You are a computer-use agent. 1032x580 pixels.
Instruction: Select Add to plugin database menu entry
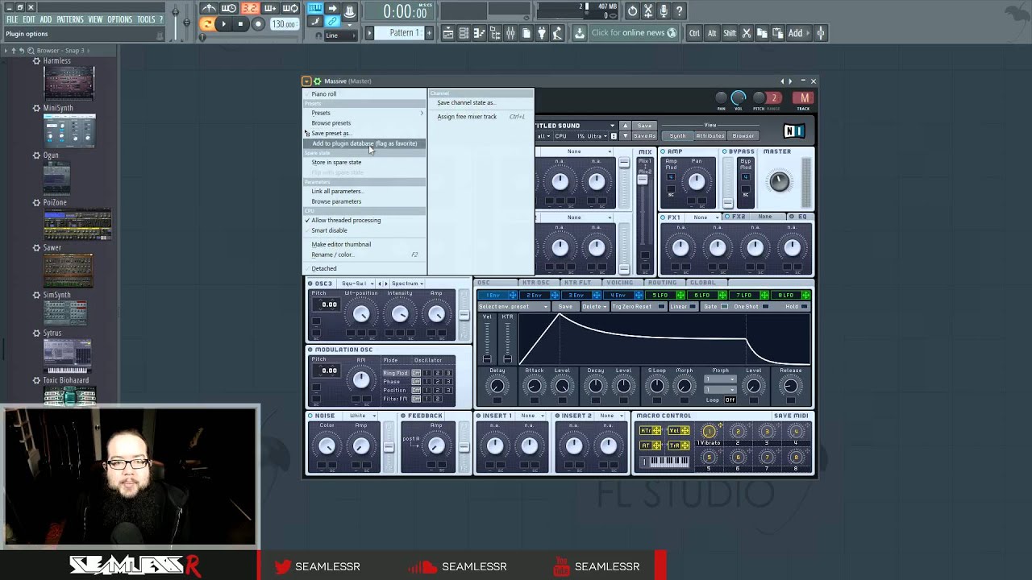pyautogui.click(x=364, y=143)
